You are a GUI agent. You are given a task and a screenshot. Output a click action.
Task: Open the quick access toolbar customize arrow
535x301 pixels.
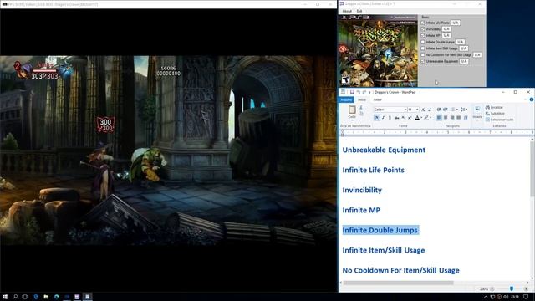pos(369,93)
